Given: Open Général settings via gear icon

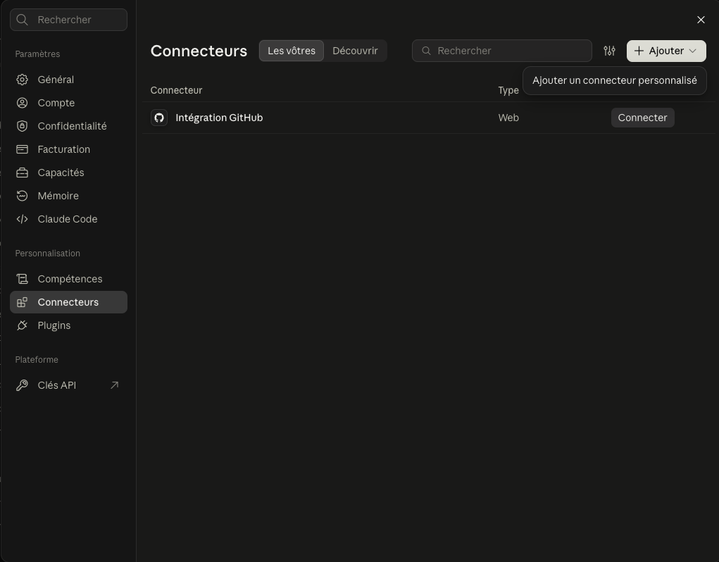Looking at the screenshot, I should (x=22, y=80).
